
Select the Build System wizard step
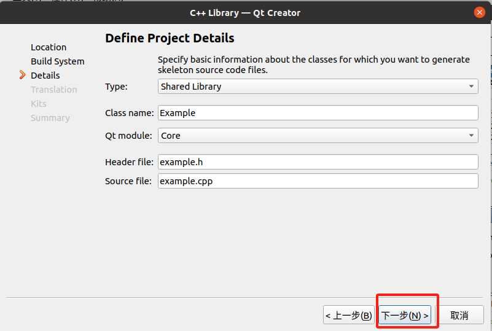57,61
